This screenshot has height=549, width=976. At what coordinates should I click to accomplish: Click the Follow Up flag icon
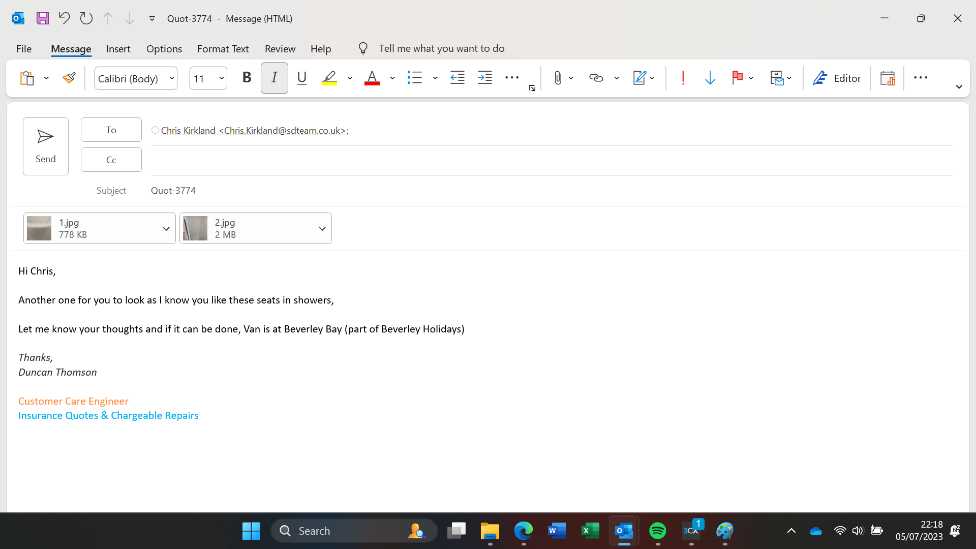click(737, 78)
